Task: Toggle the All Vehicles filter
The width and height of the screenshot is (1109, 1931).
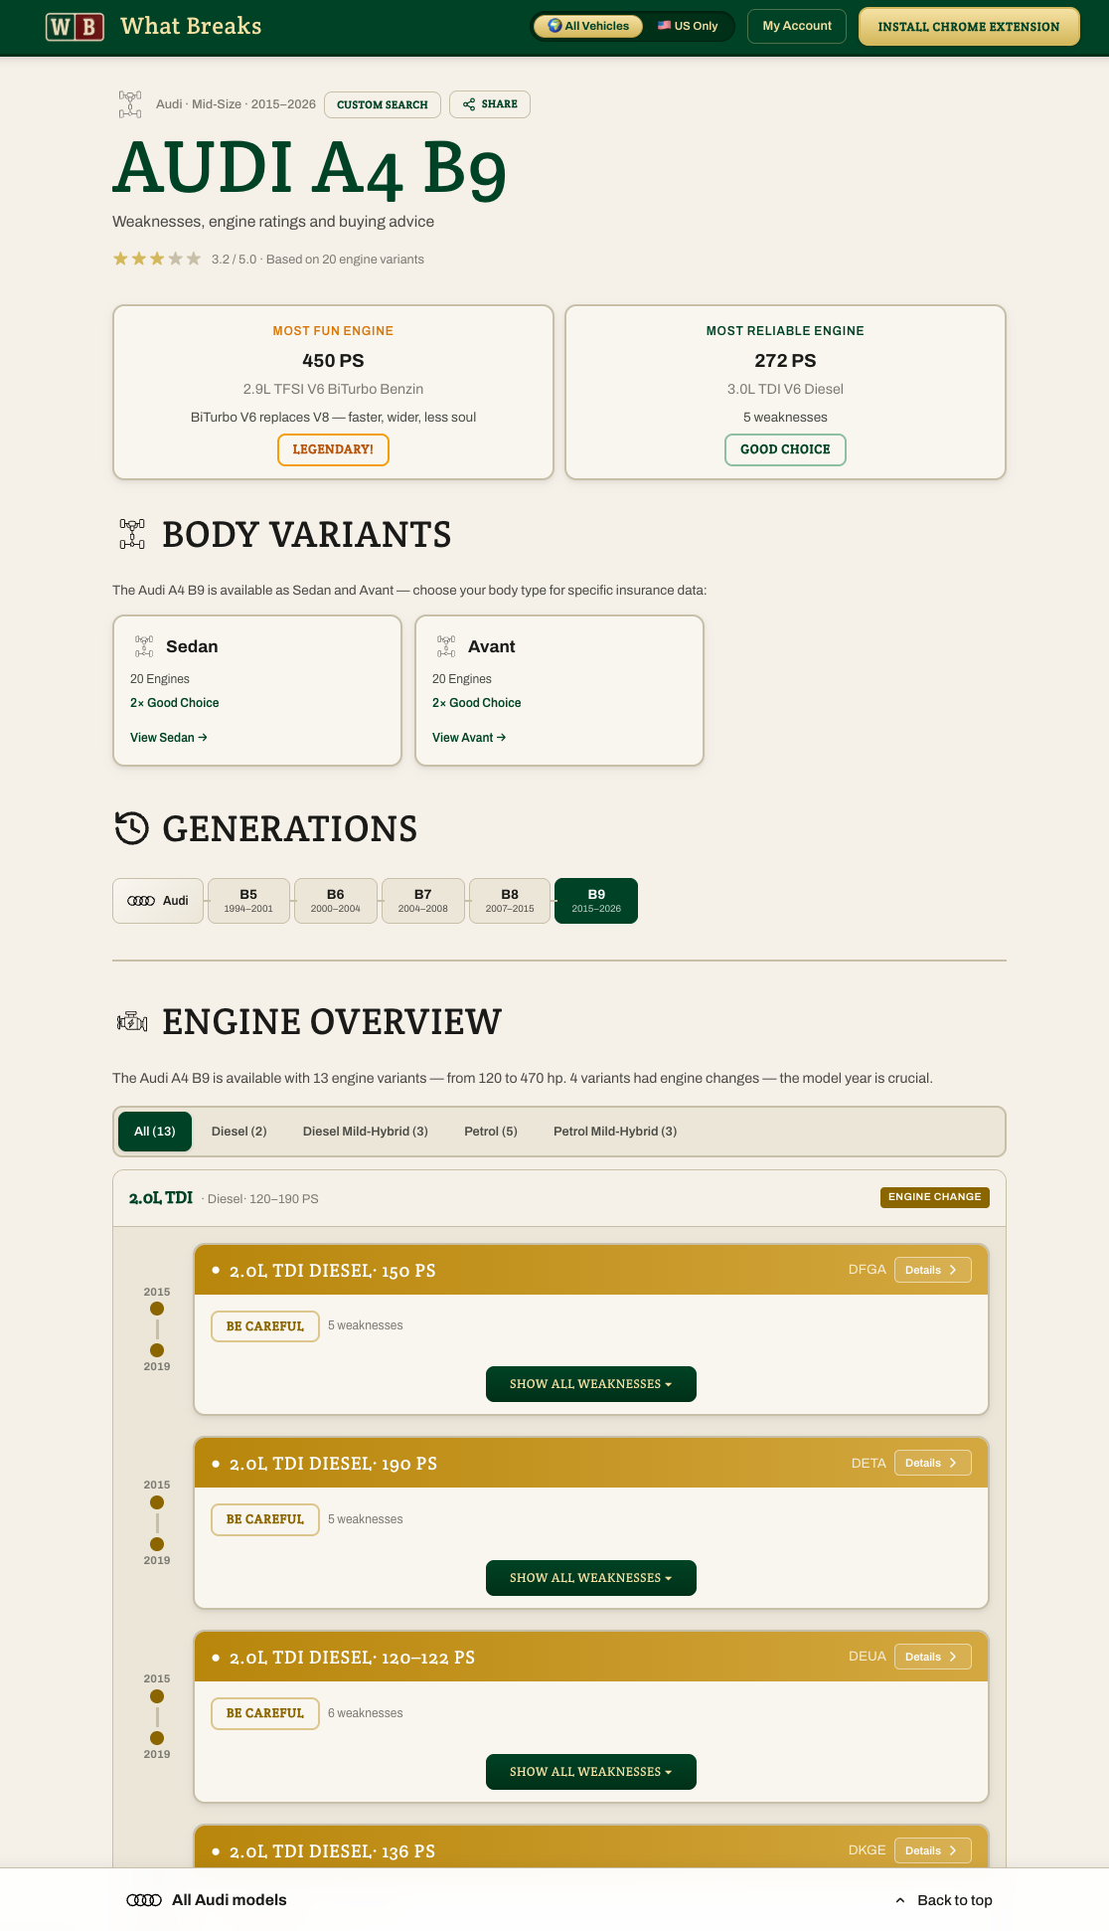Action: click(588, 26)
